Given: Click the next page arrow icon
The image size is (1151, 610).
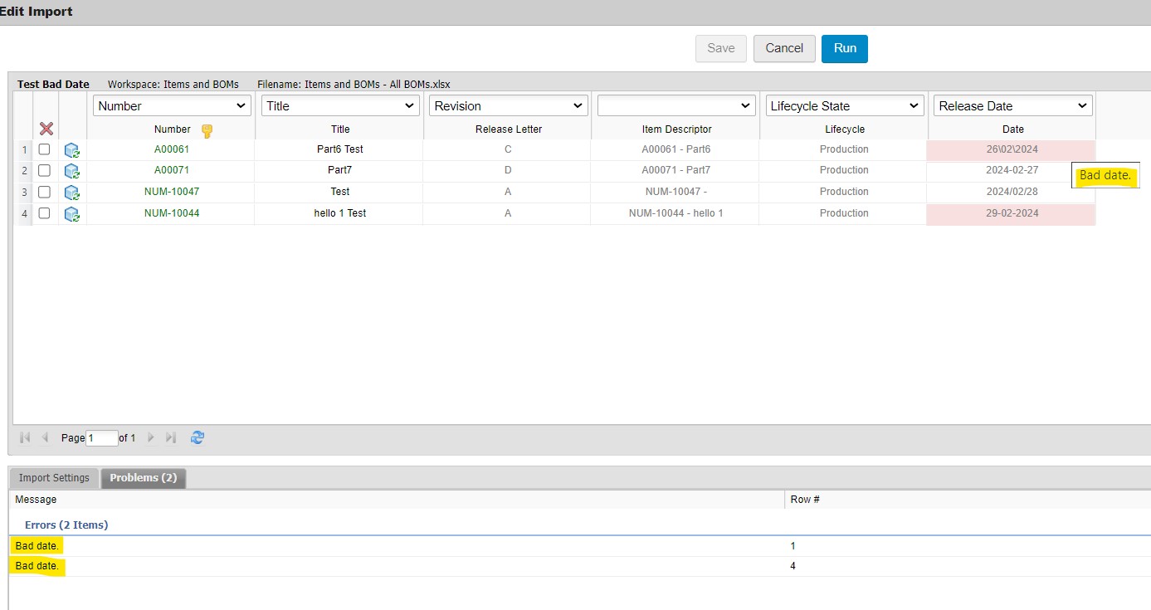Looking at the screenshot, I should tap(150, 437).
